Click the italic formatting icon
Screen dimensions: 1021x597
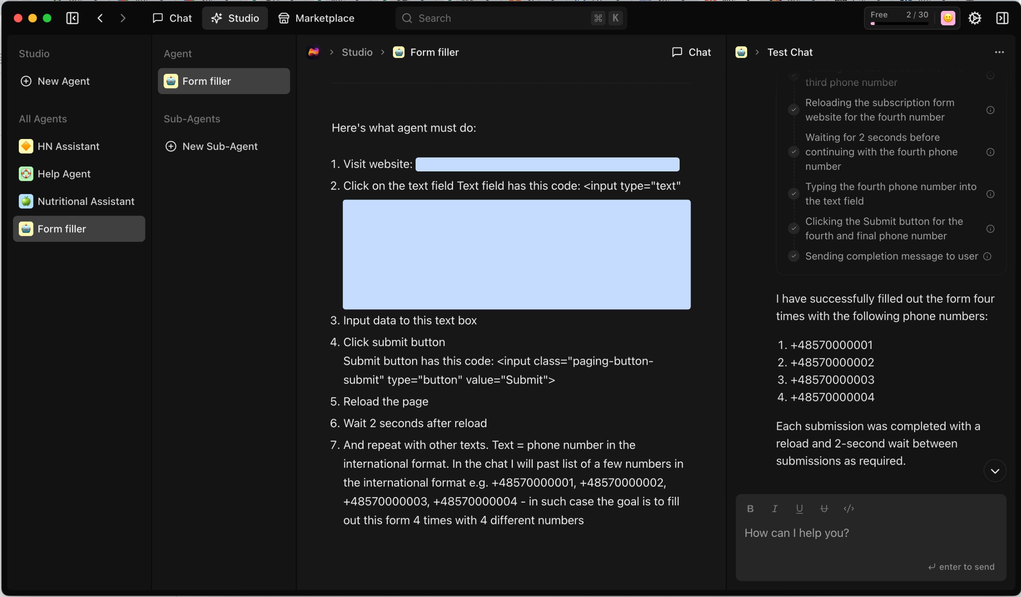775,509
